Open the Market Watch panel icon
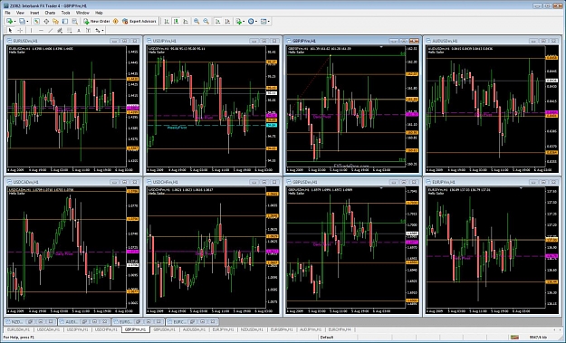The image size is (566, 343). [36, 22]
